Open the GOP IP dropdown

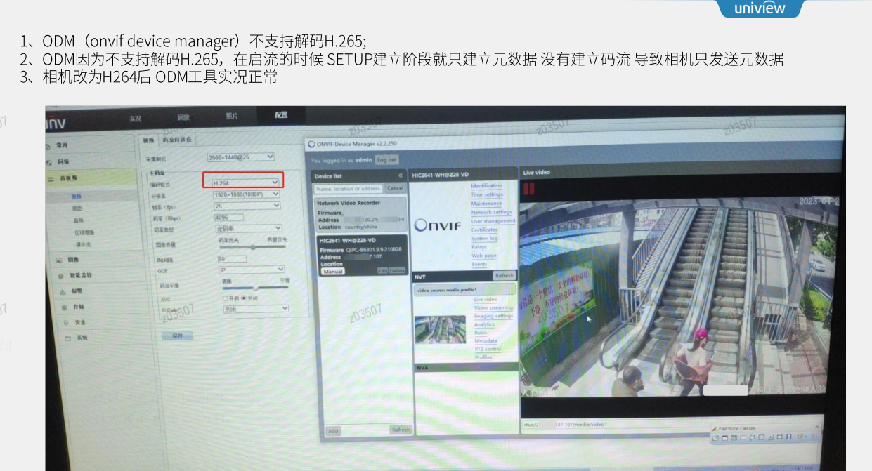[x=252, y=270]
